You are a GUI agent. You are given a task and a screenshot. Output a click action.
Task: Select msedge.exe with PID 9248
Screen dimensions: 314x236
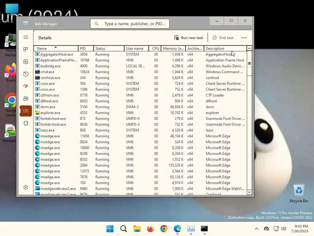tap(140, 154)
